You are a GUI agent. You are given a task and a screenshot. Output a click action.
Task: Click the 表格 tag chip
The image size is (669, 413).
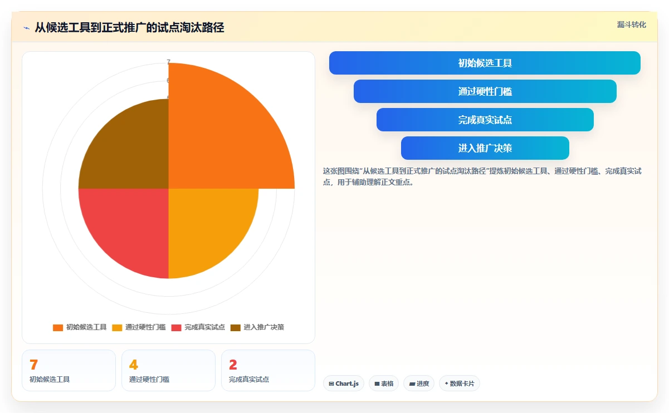point(384,383)
